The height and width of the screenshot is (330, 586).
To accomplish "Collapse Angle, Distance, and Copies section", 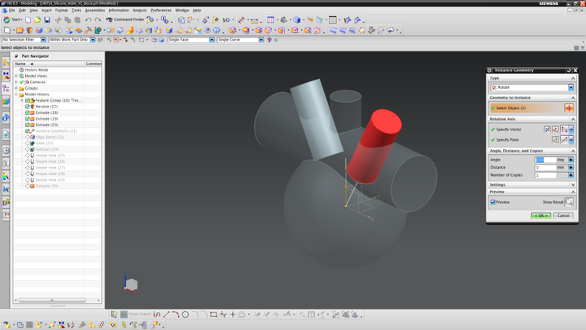I will click(x=573, y=151).
